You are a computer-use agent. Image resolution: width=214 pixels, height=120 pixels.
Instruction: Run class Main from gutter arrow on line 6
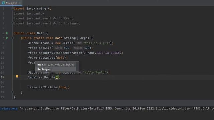click(7, 33)
